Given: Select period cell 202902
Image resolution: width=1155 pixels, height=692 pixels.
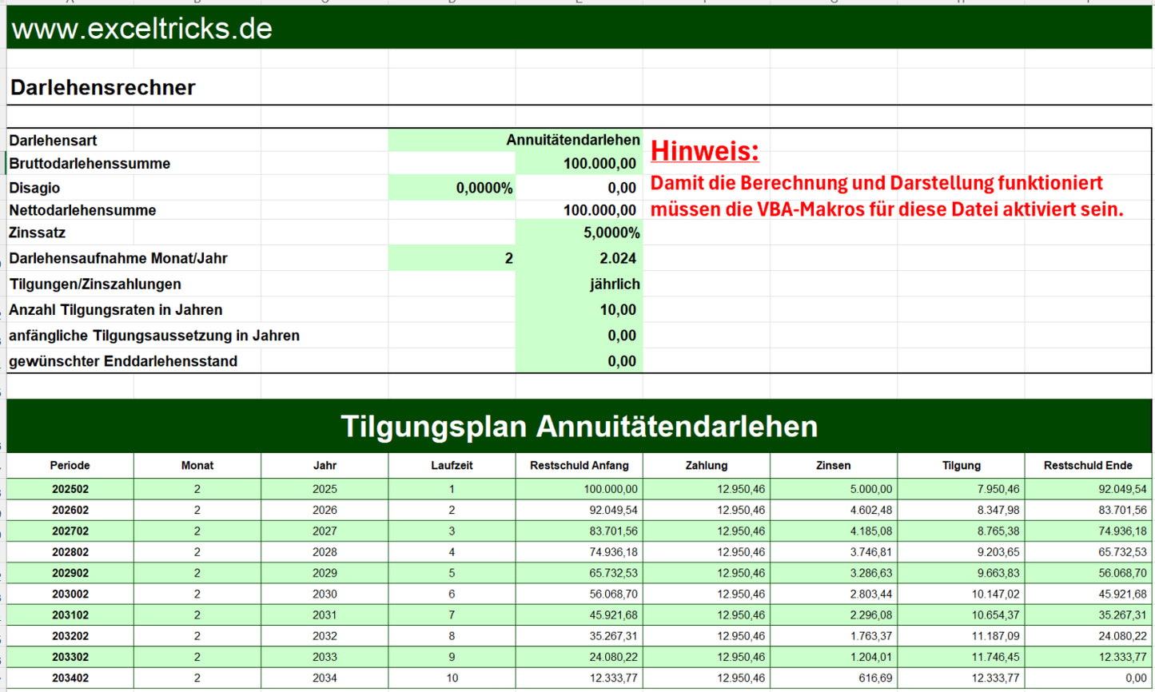Looking at the screenshot, I should click(x=70, y=573).
